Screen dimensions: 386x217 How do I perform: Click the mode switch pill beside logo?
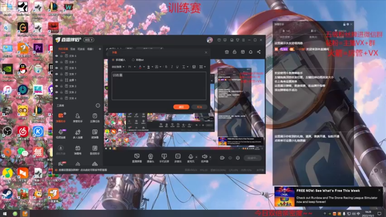click(x=89, y=40)
